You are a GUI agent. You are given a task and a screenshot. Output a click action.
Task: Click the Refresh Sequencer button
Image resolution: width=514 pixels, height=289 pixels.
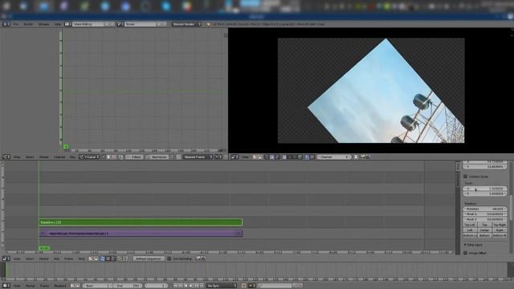148,258
